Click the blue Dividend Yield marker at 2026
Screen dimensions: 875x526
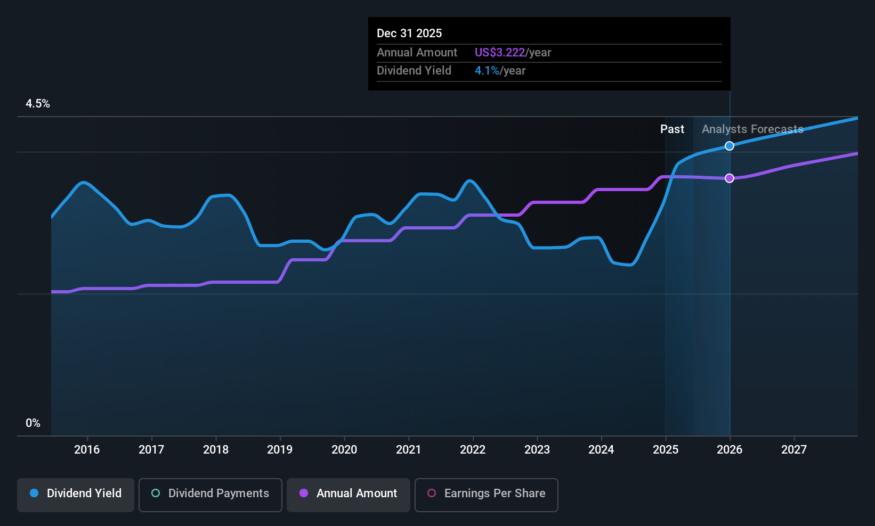pyautogui.click(x=730, y=146)
